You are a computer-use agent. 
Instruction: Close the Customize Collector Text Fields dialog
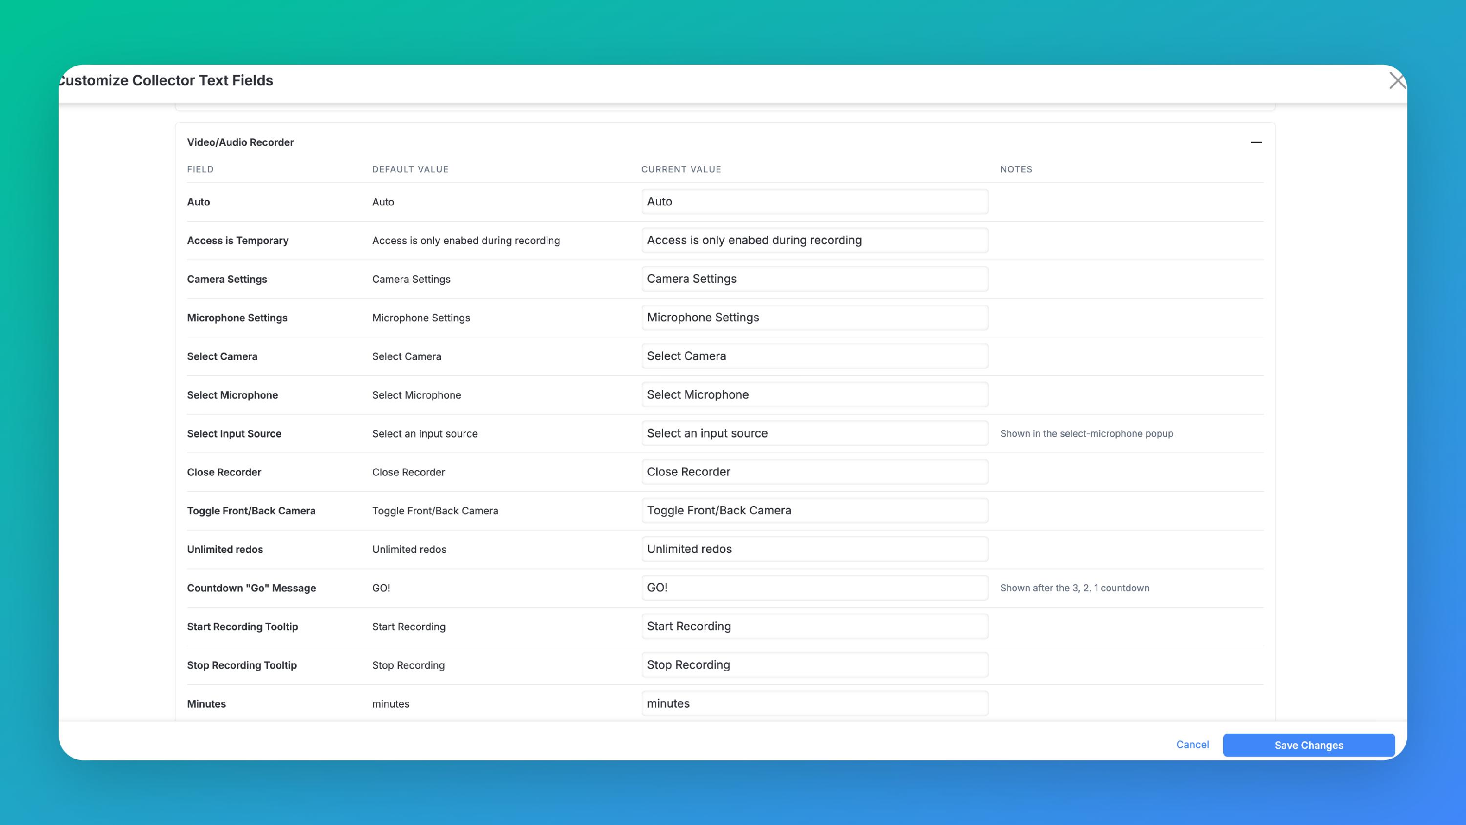[1397, 81]
